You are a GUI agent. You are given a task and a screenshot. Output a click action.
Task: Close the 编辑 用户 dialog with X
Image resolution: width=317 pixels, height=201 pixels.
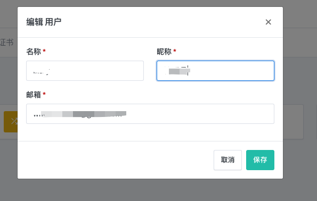click(269, 22)
